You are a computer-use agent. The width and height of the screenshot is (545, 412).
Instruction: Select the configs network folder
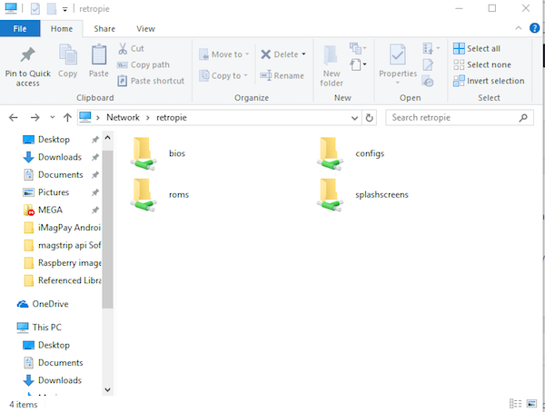coord(351,153)
